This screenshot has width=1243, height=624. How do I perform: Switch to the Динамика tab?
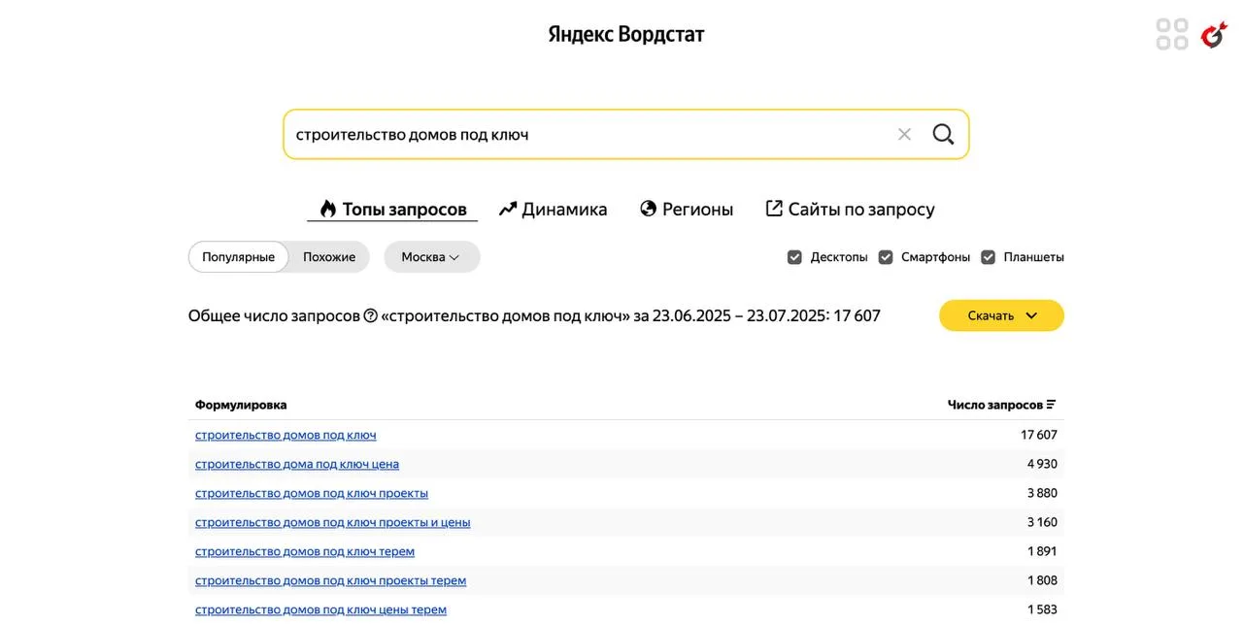[553, 209]
